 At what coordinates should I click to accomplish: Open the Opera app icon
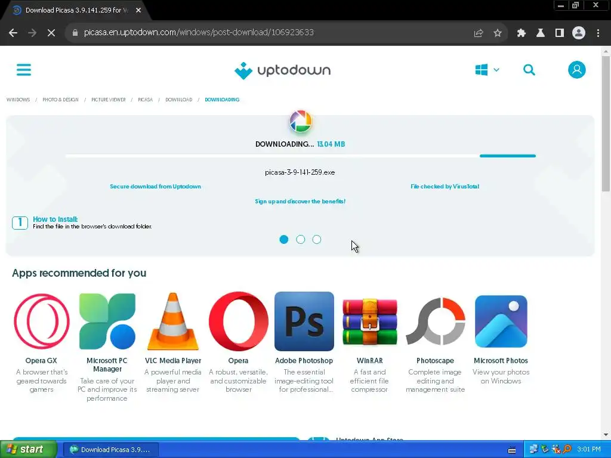(x=239, y=321)
